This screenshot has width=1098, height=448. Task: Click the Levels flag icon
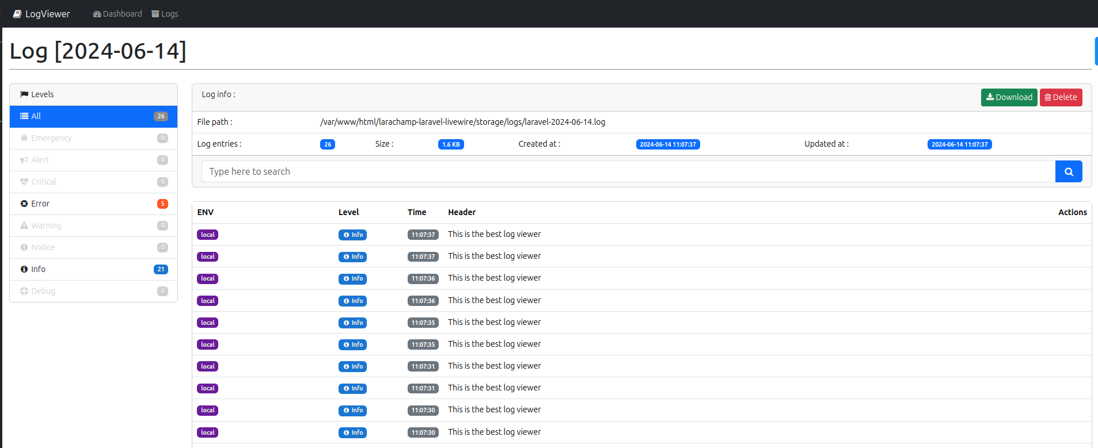[x=24, y=94]
